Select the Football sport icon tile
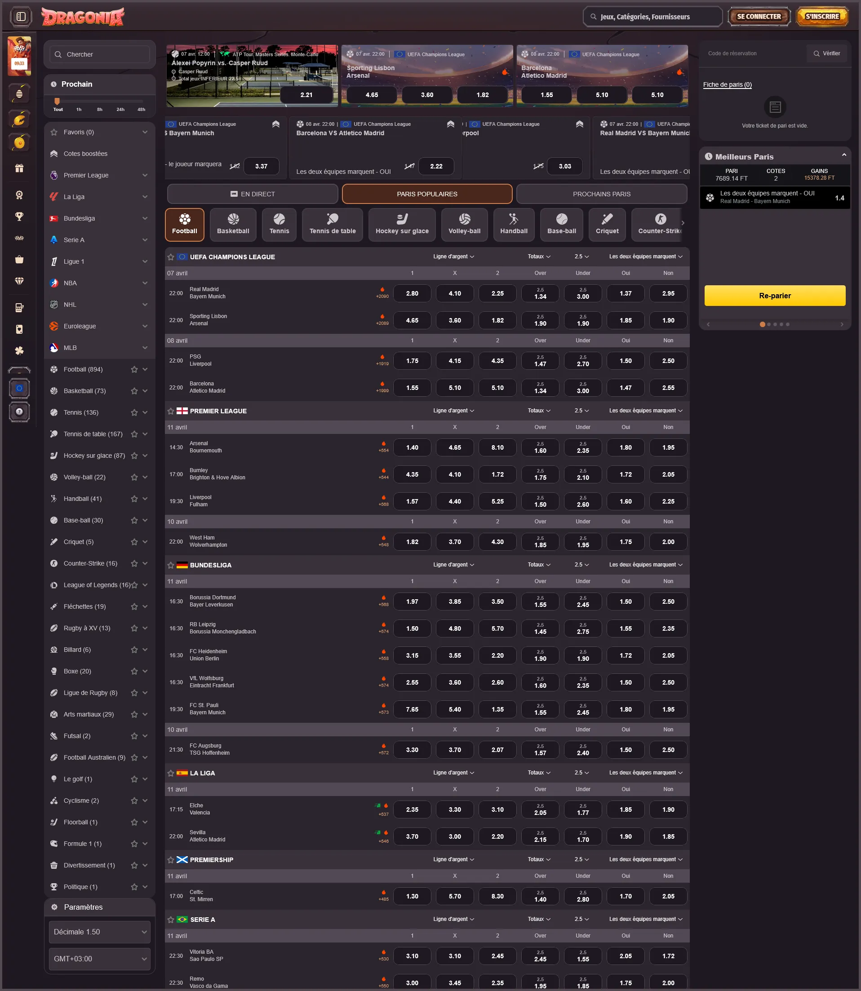Image resolution: width=861 pixels, height=991 pixels. tap(185, 224)
